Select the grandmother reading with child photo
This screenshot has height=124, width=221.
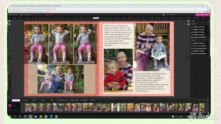(153, 45)
